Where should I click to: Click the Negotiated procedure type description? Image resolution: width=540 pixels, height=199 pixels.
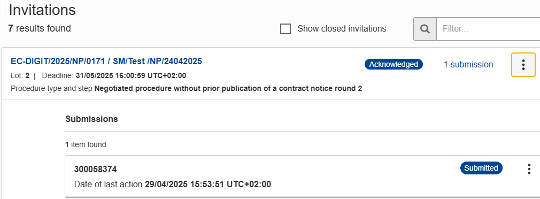(228, 88)
